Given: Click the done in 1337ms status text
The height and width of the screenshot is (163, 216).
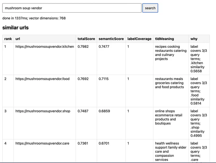Looking at the screenshot, I should pos(34,18).
